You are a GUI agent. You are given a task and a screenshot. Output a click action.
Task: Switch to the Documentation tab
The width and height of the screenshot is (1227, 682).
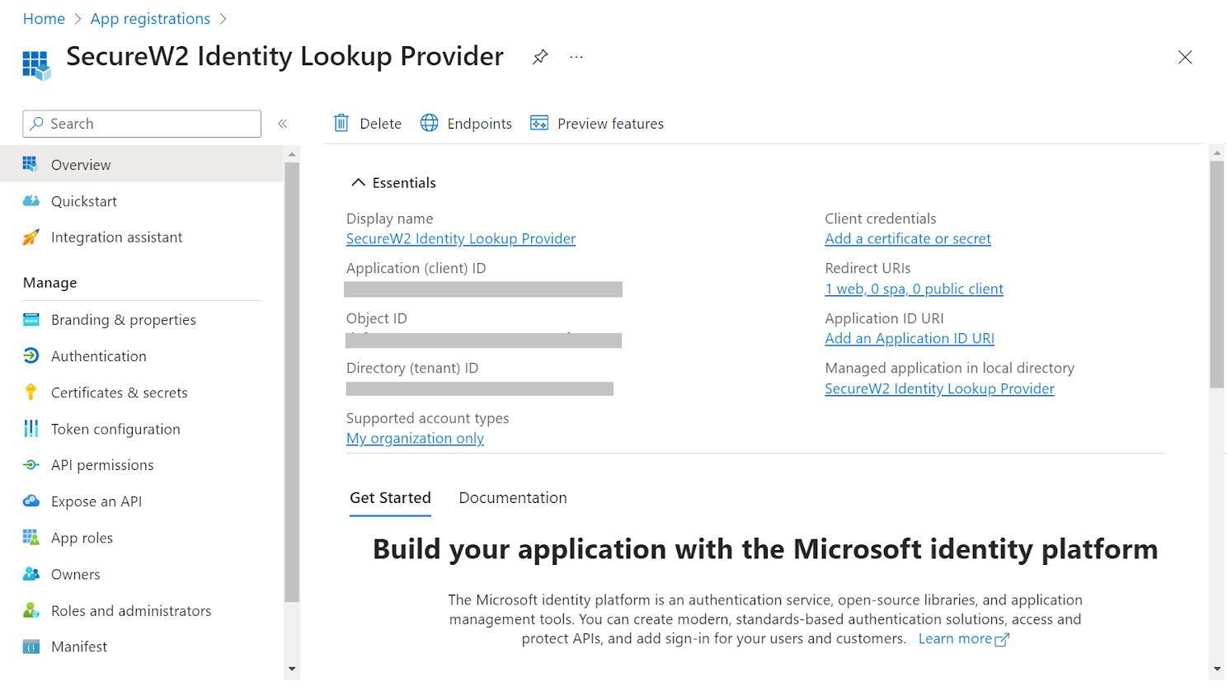[512, 498]
